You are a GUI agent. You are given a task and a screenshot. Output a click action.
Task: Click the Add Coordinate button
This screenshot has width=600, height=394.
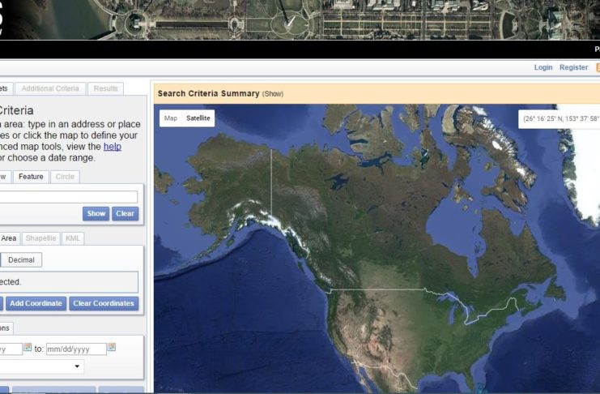click(36, 303)
